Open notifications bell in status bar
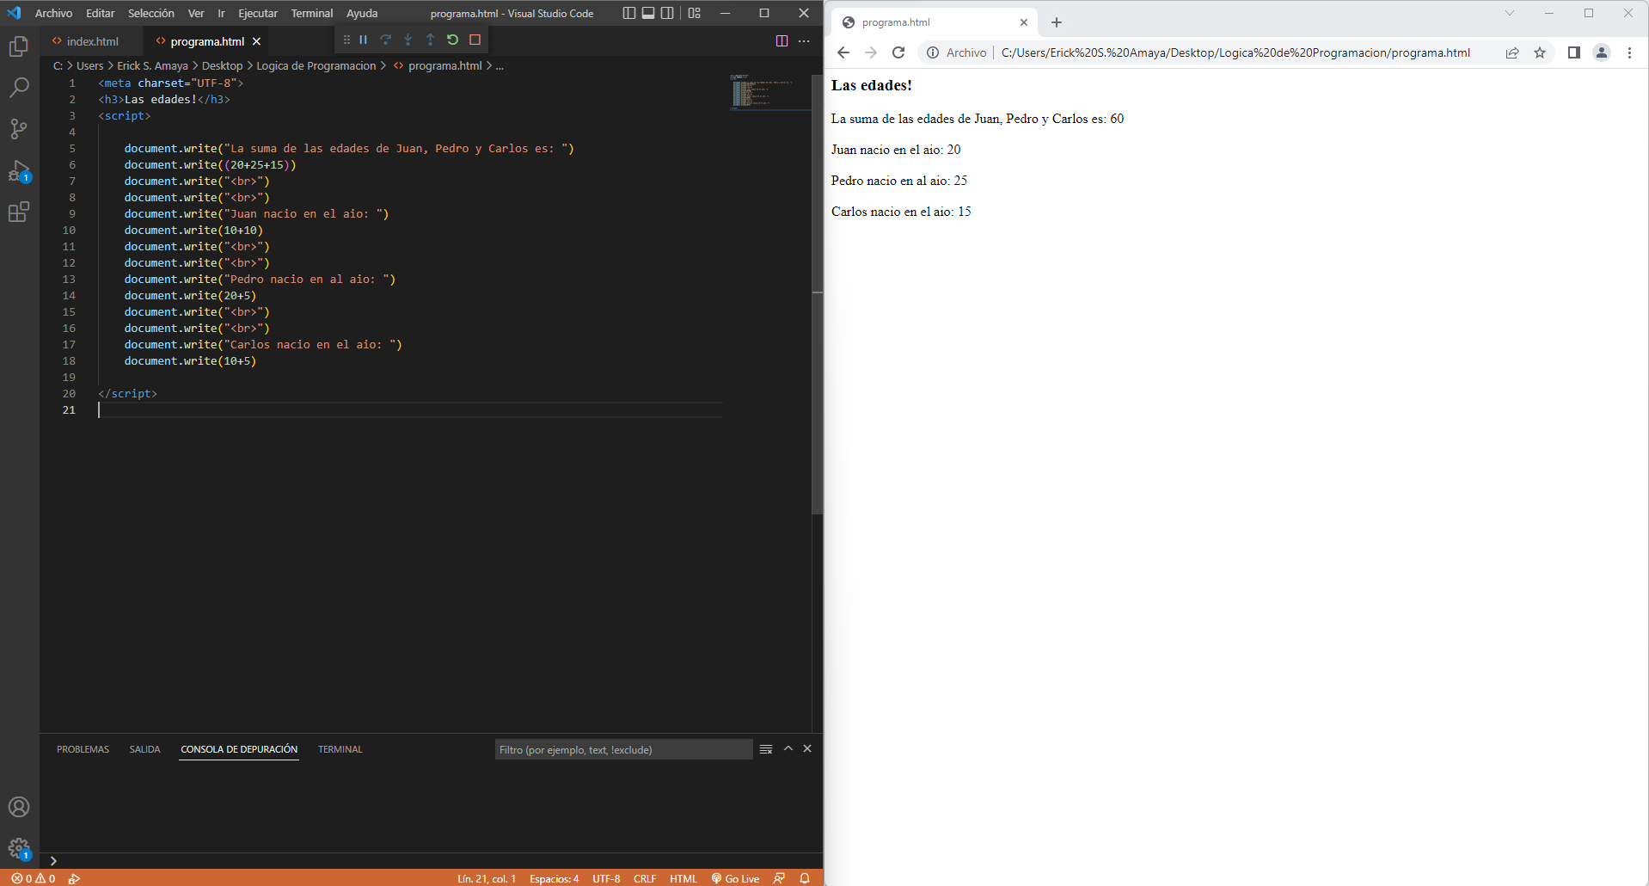Viewport: 1649px width, 886px height. click(x=805, y=878)
